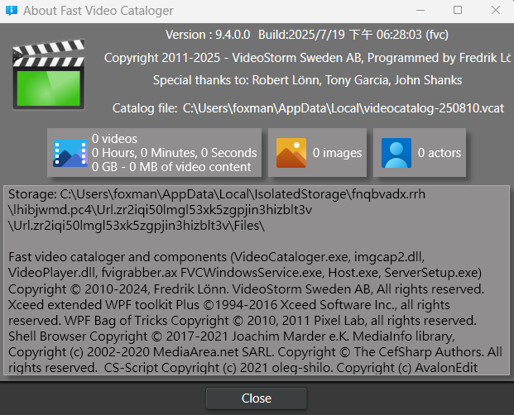Maximize the About Fast Video Cataloger window
The image size is (514, 415).
pyautogui.click(x=458, y=11)
